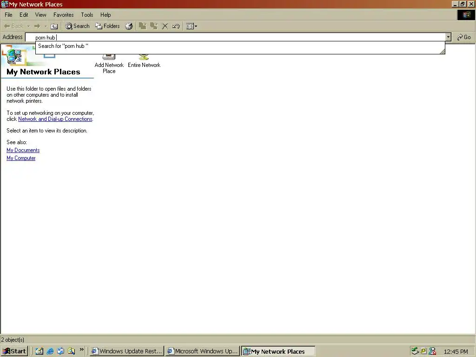Open the Edit menu
The image size is (476, 357).
24,14
